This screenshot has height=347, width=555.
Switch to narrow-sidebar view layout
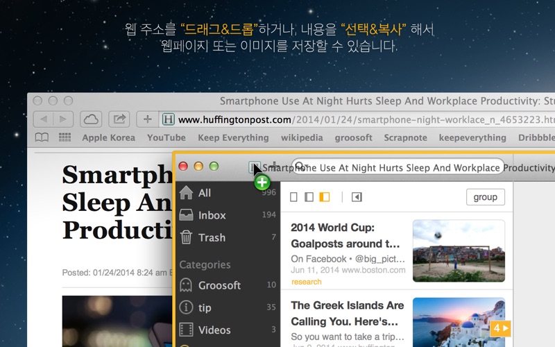(309, 197)
